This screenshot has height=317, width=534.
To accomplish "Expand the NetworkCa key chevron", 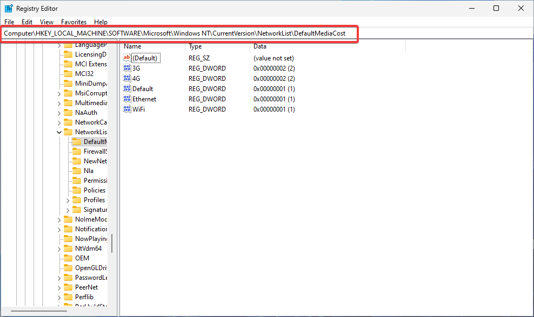I will pos(59,123).
